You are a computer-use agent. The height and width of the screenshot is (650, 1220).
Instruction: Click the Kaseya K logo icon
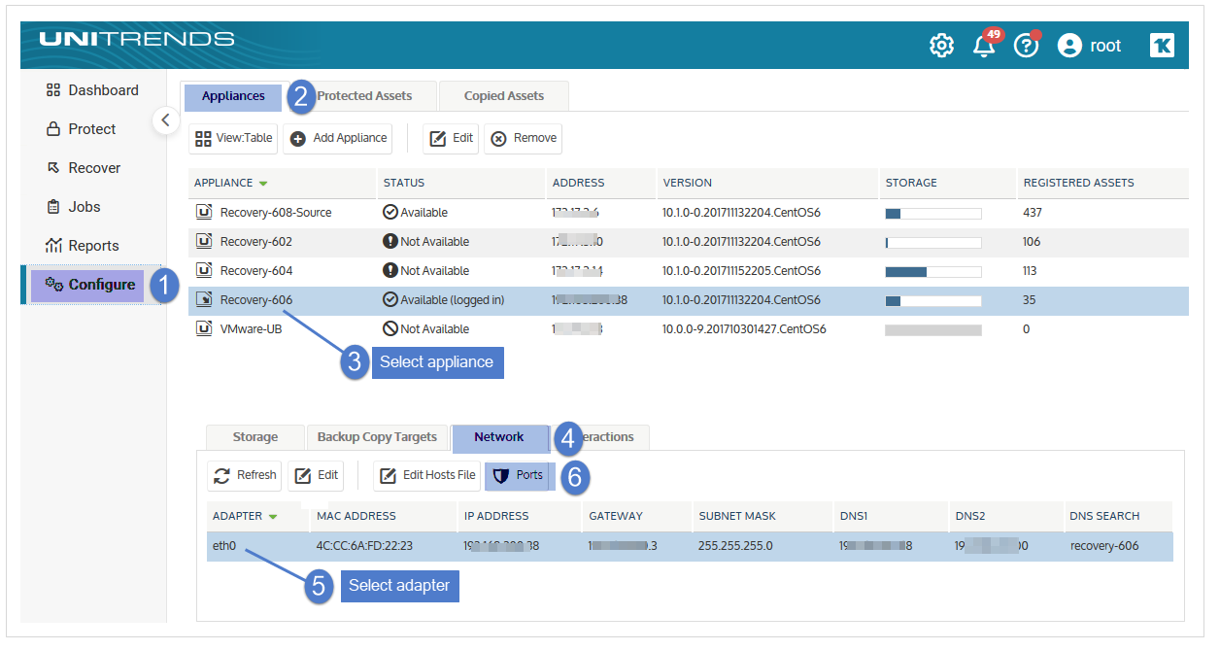pyautogui.click(x=1162, y=46)
